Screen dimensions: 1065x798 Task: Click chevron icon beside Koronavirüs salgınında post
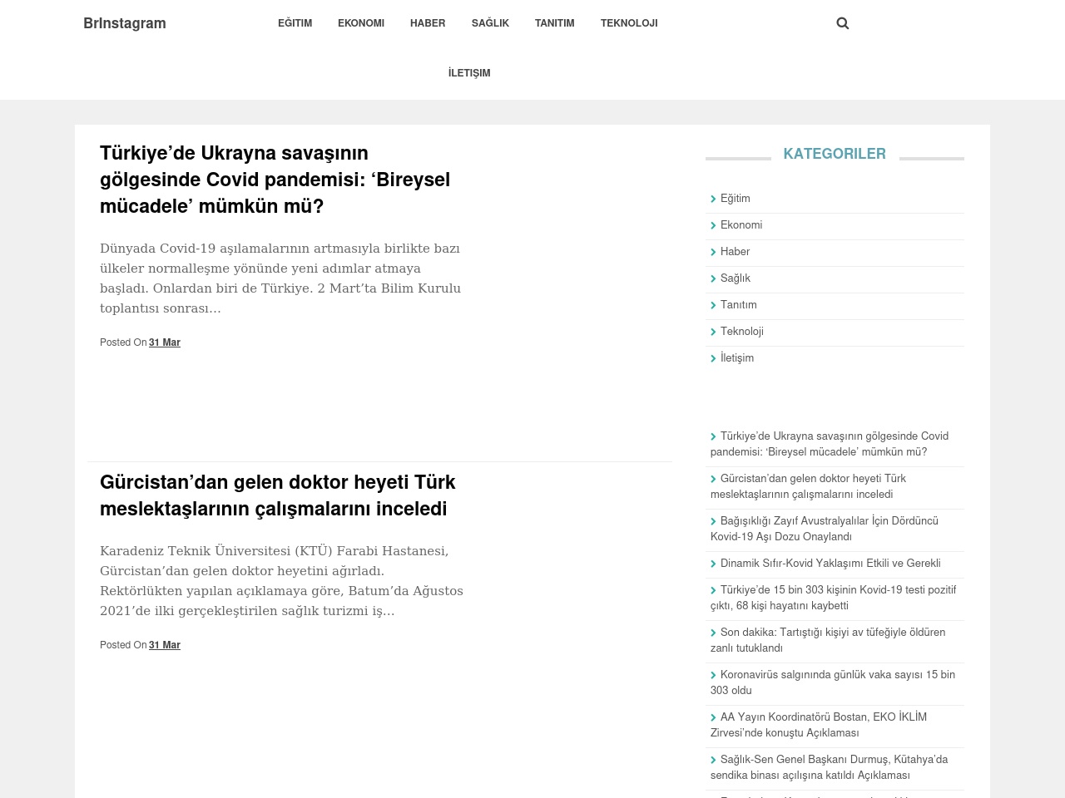coord(713,675)
